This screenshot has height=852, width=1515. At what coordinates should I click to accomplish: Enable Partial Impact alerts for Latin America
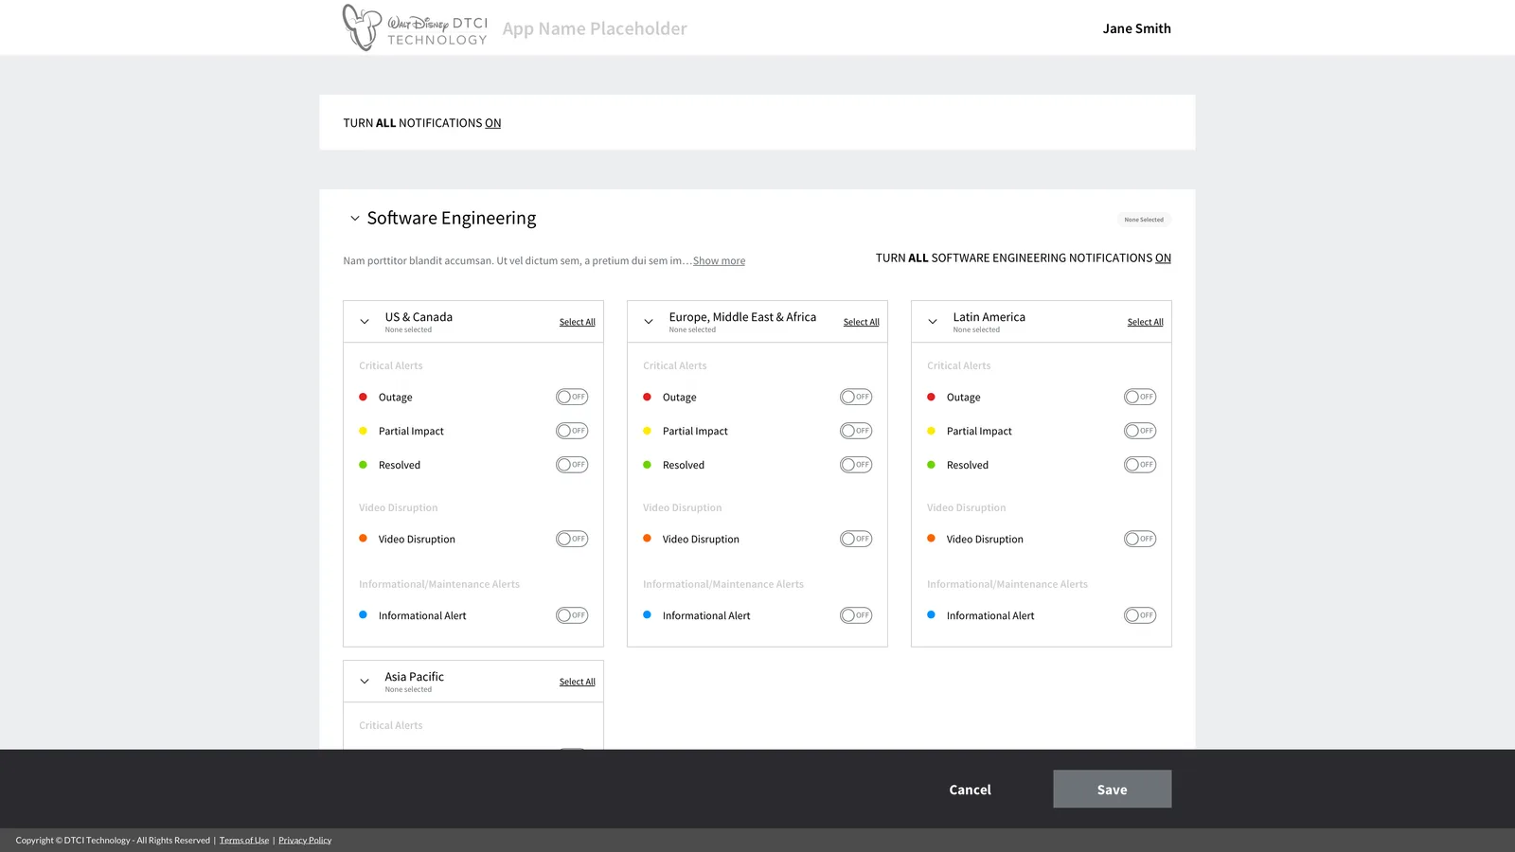(x=1140, y=431)
